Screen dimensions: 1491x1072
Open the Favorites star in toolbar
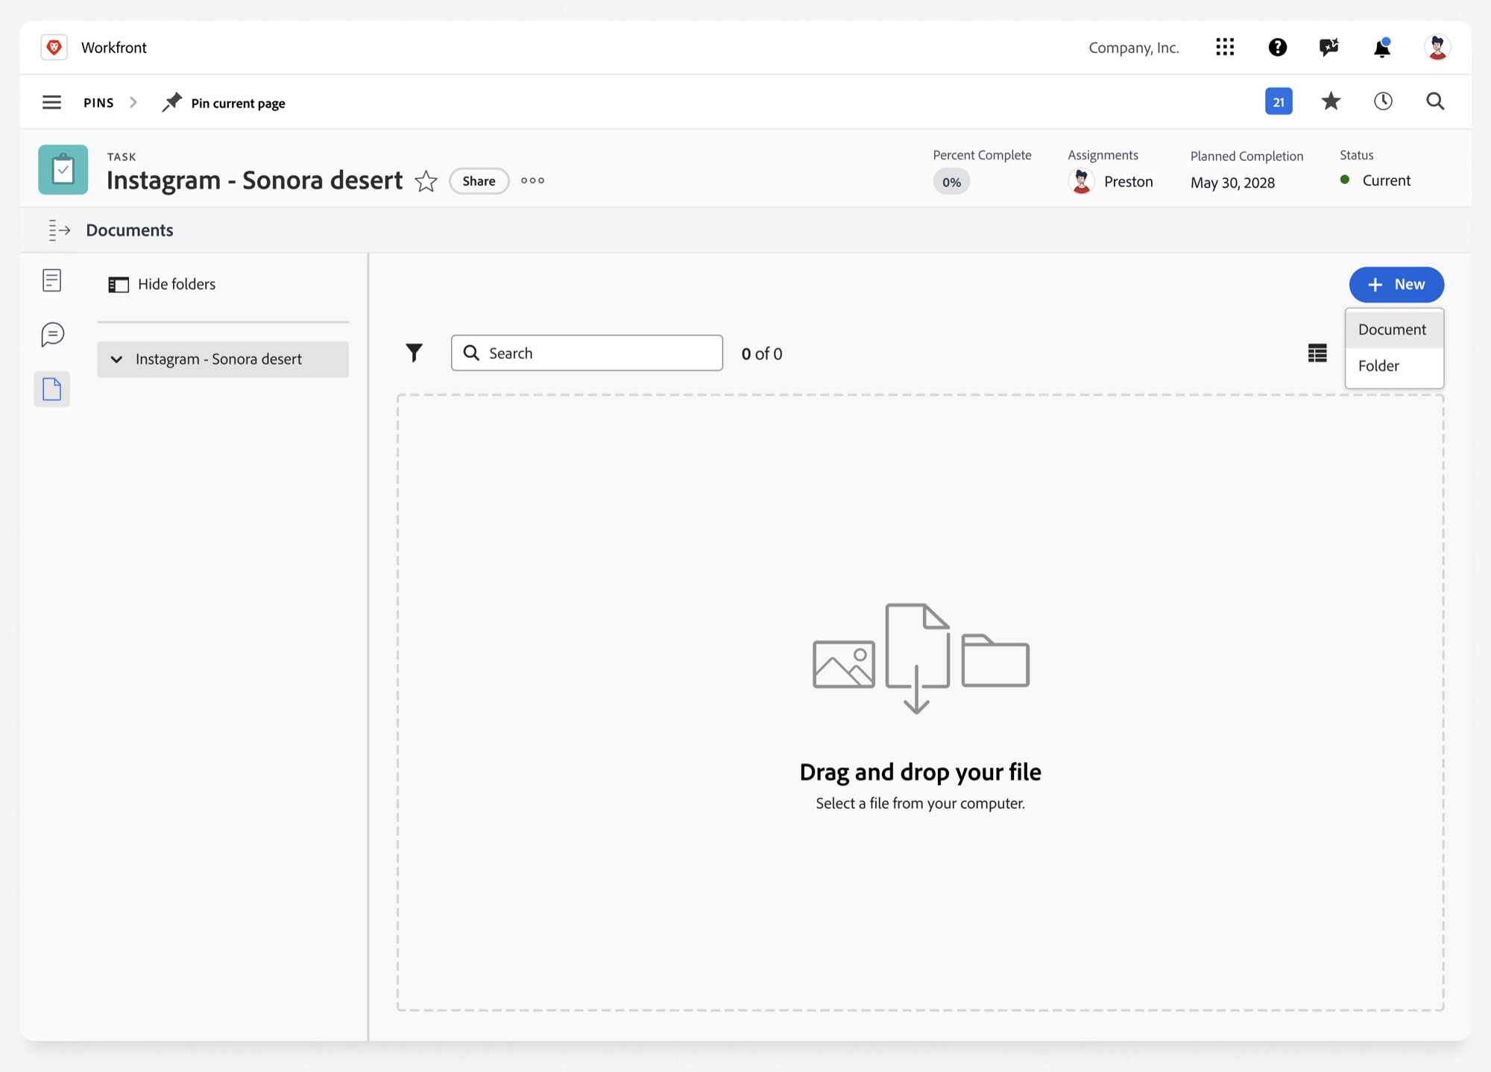coord(1331,101)
